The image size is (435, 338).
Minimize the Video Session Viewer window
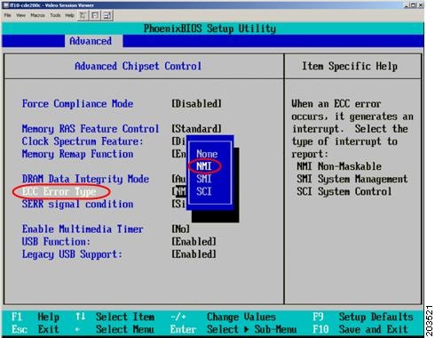[407, 5]
